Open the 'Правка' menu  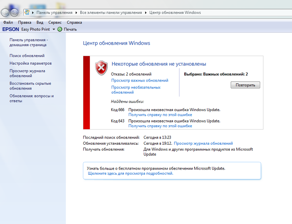(24, 22)
